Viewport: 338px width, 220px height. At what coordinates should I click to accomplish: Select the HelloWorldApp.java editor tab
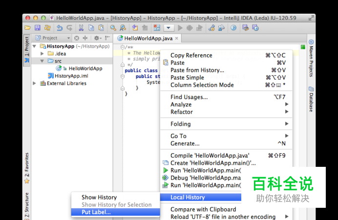(x=148, y=39)
